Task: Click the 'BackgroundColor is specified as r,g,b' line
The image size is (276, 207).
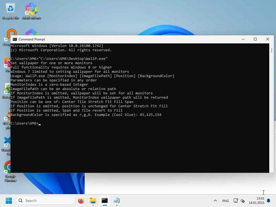Action: point(86,115)
